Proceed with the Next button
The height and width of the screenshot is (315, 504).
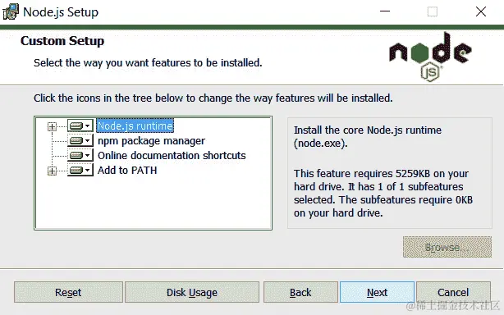377,292
